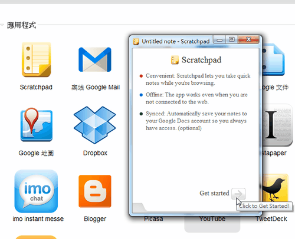Click the 應用程式 section heading
This screenshot has height=239, width=295.
[x=21, y=25]
